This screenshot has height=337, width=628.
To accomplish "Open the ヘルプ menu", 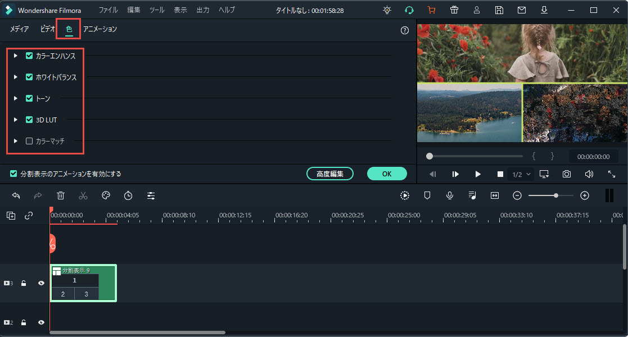I will coord(227,10).
